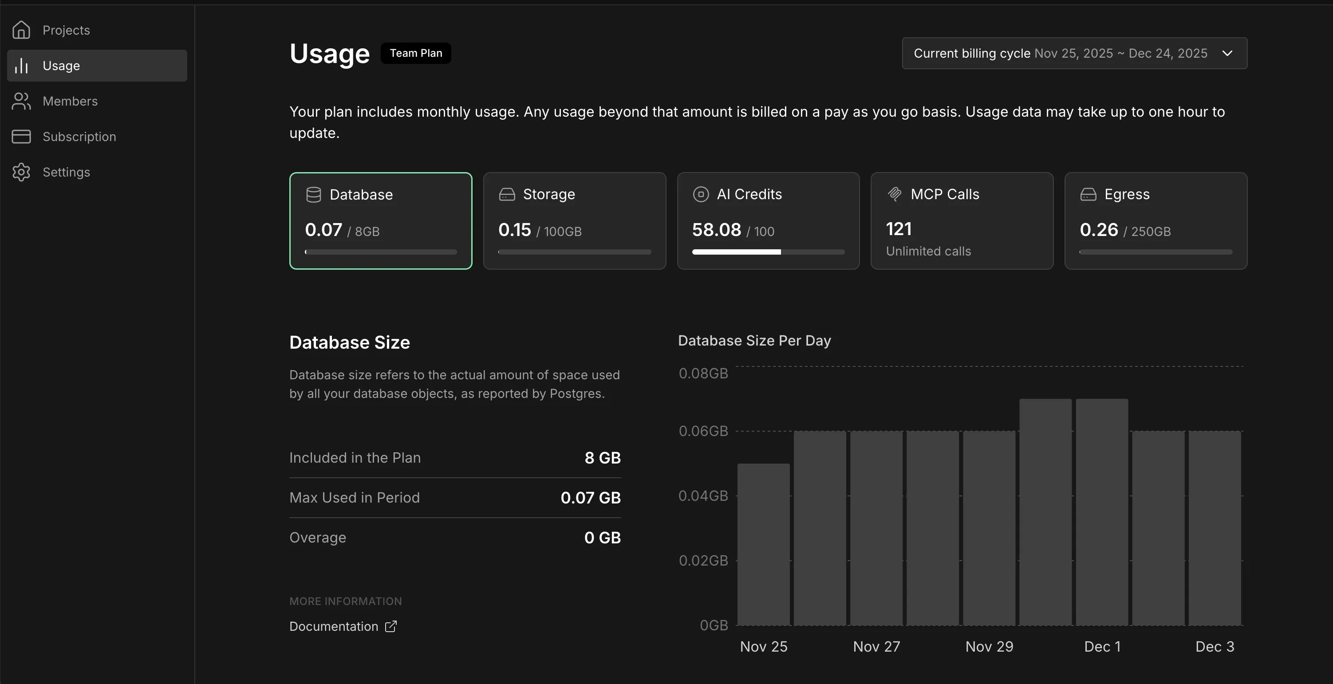
Task: Navigate to the Members page
Action: [x=71, y=101]
